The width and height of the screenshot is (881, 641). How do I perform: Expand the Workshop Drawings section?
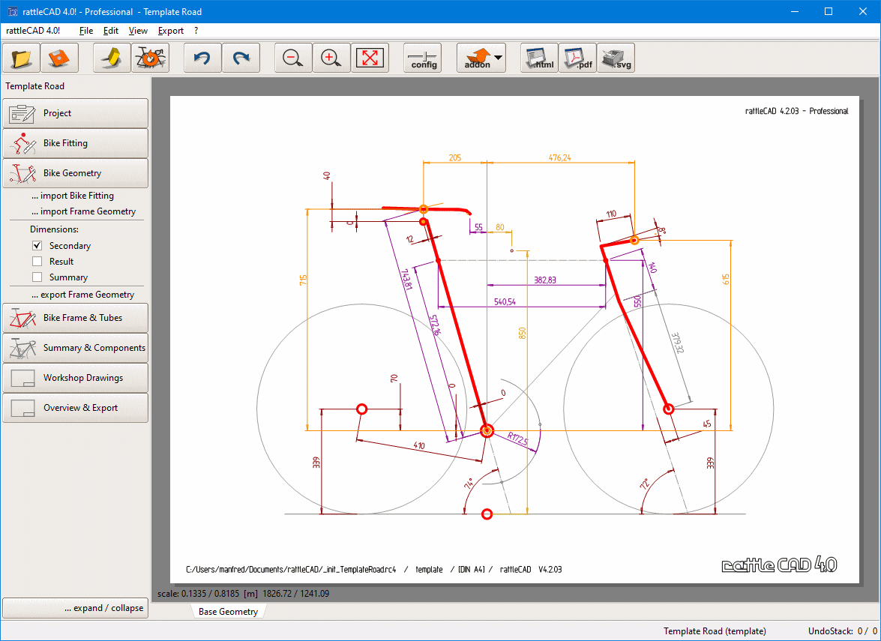click(x=75, y=378)
